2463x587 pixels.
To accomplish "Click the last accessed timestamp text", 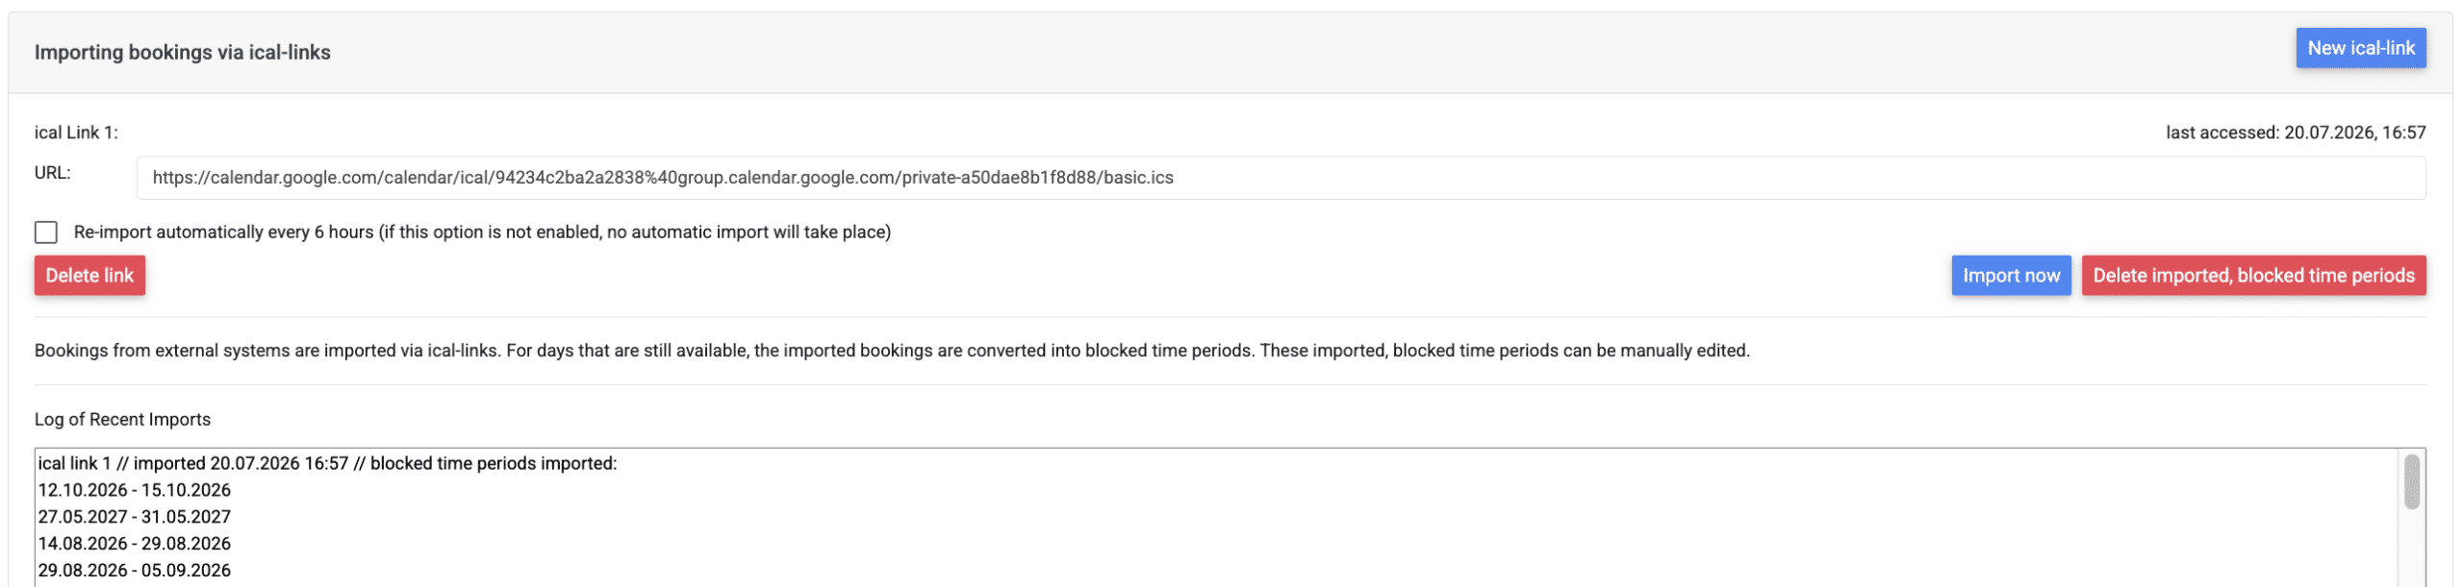I will pos(2296,133).
